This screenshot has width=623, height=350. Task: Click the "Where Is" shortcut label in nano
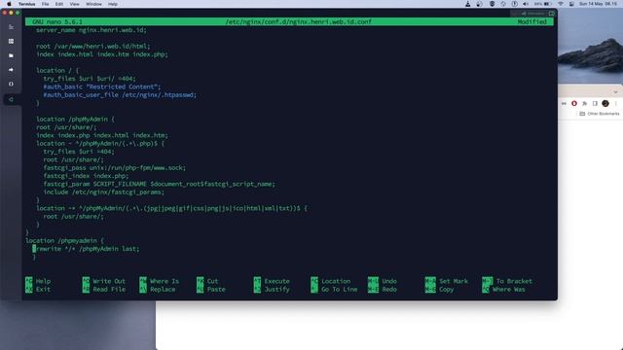(165, 281)
